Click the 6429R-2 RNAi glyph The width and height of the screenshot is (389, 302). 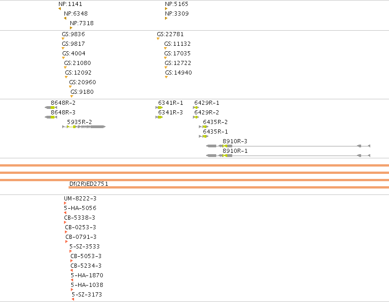pyautogui.click(x=196, y=117)
